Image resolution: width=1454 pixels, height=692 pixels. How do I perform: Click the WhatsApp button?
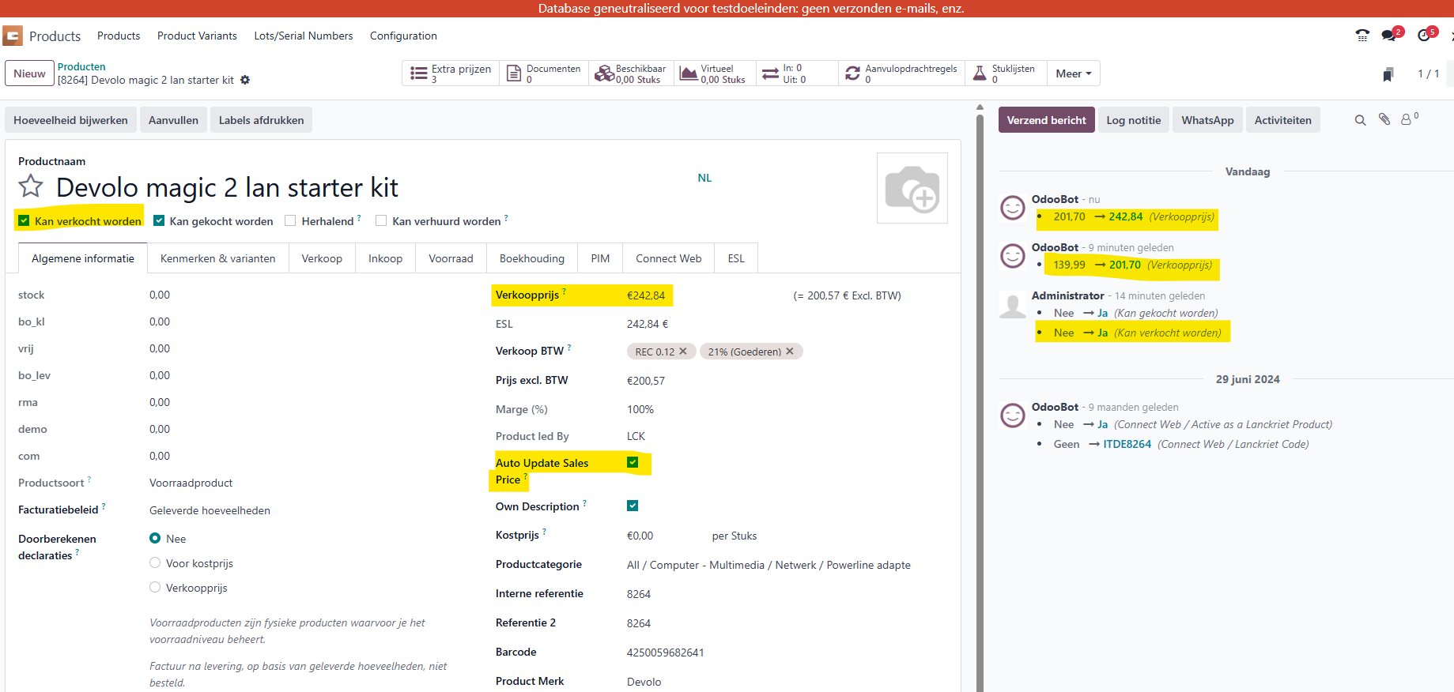pyautogui.click(x=1207, y=120)
